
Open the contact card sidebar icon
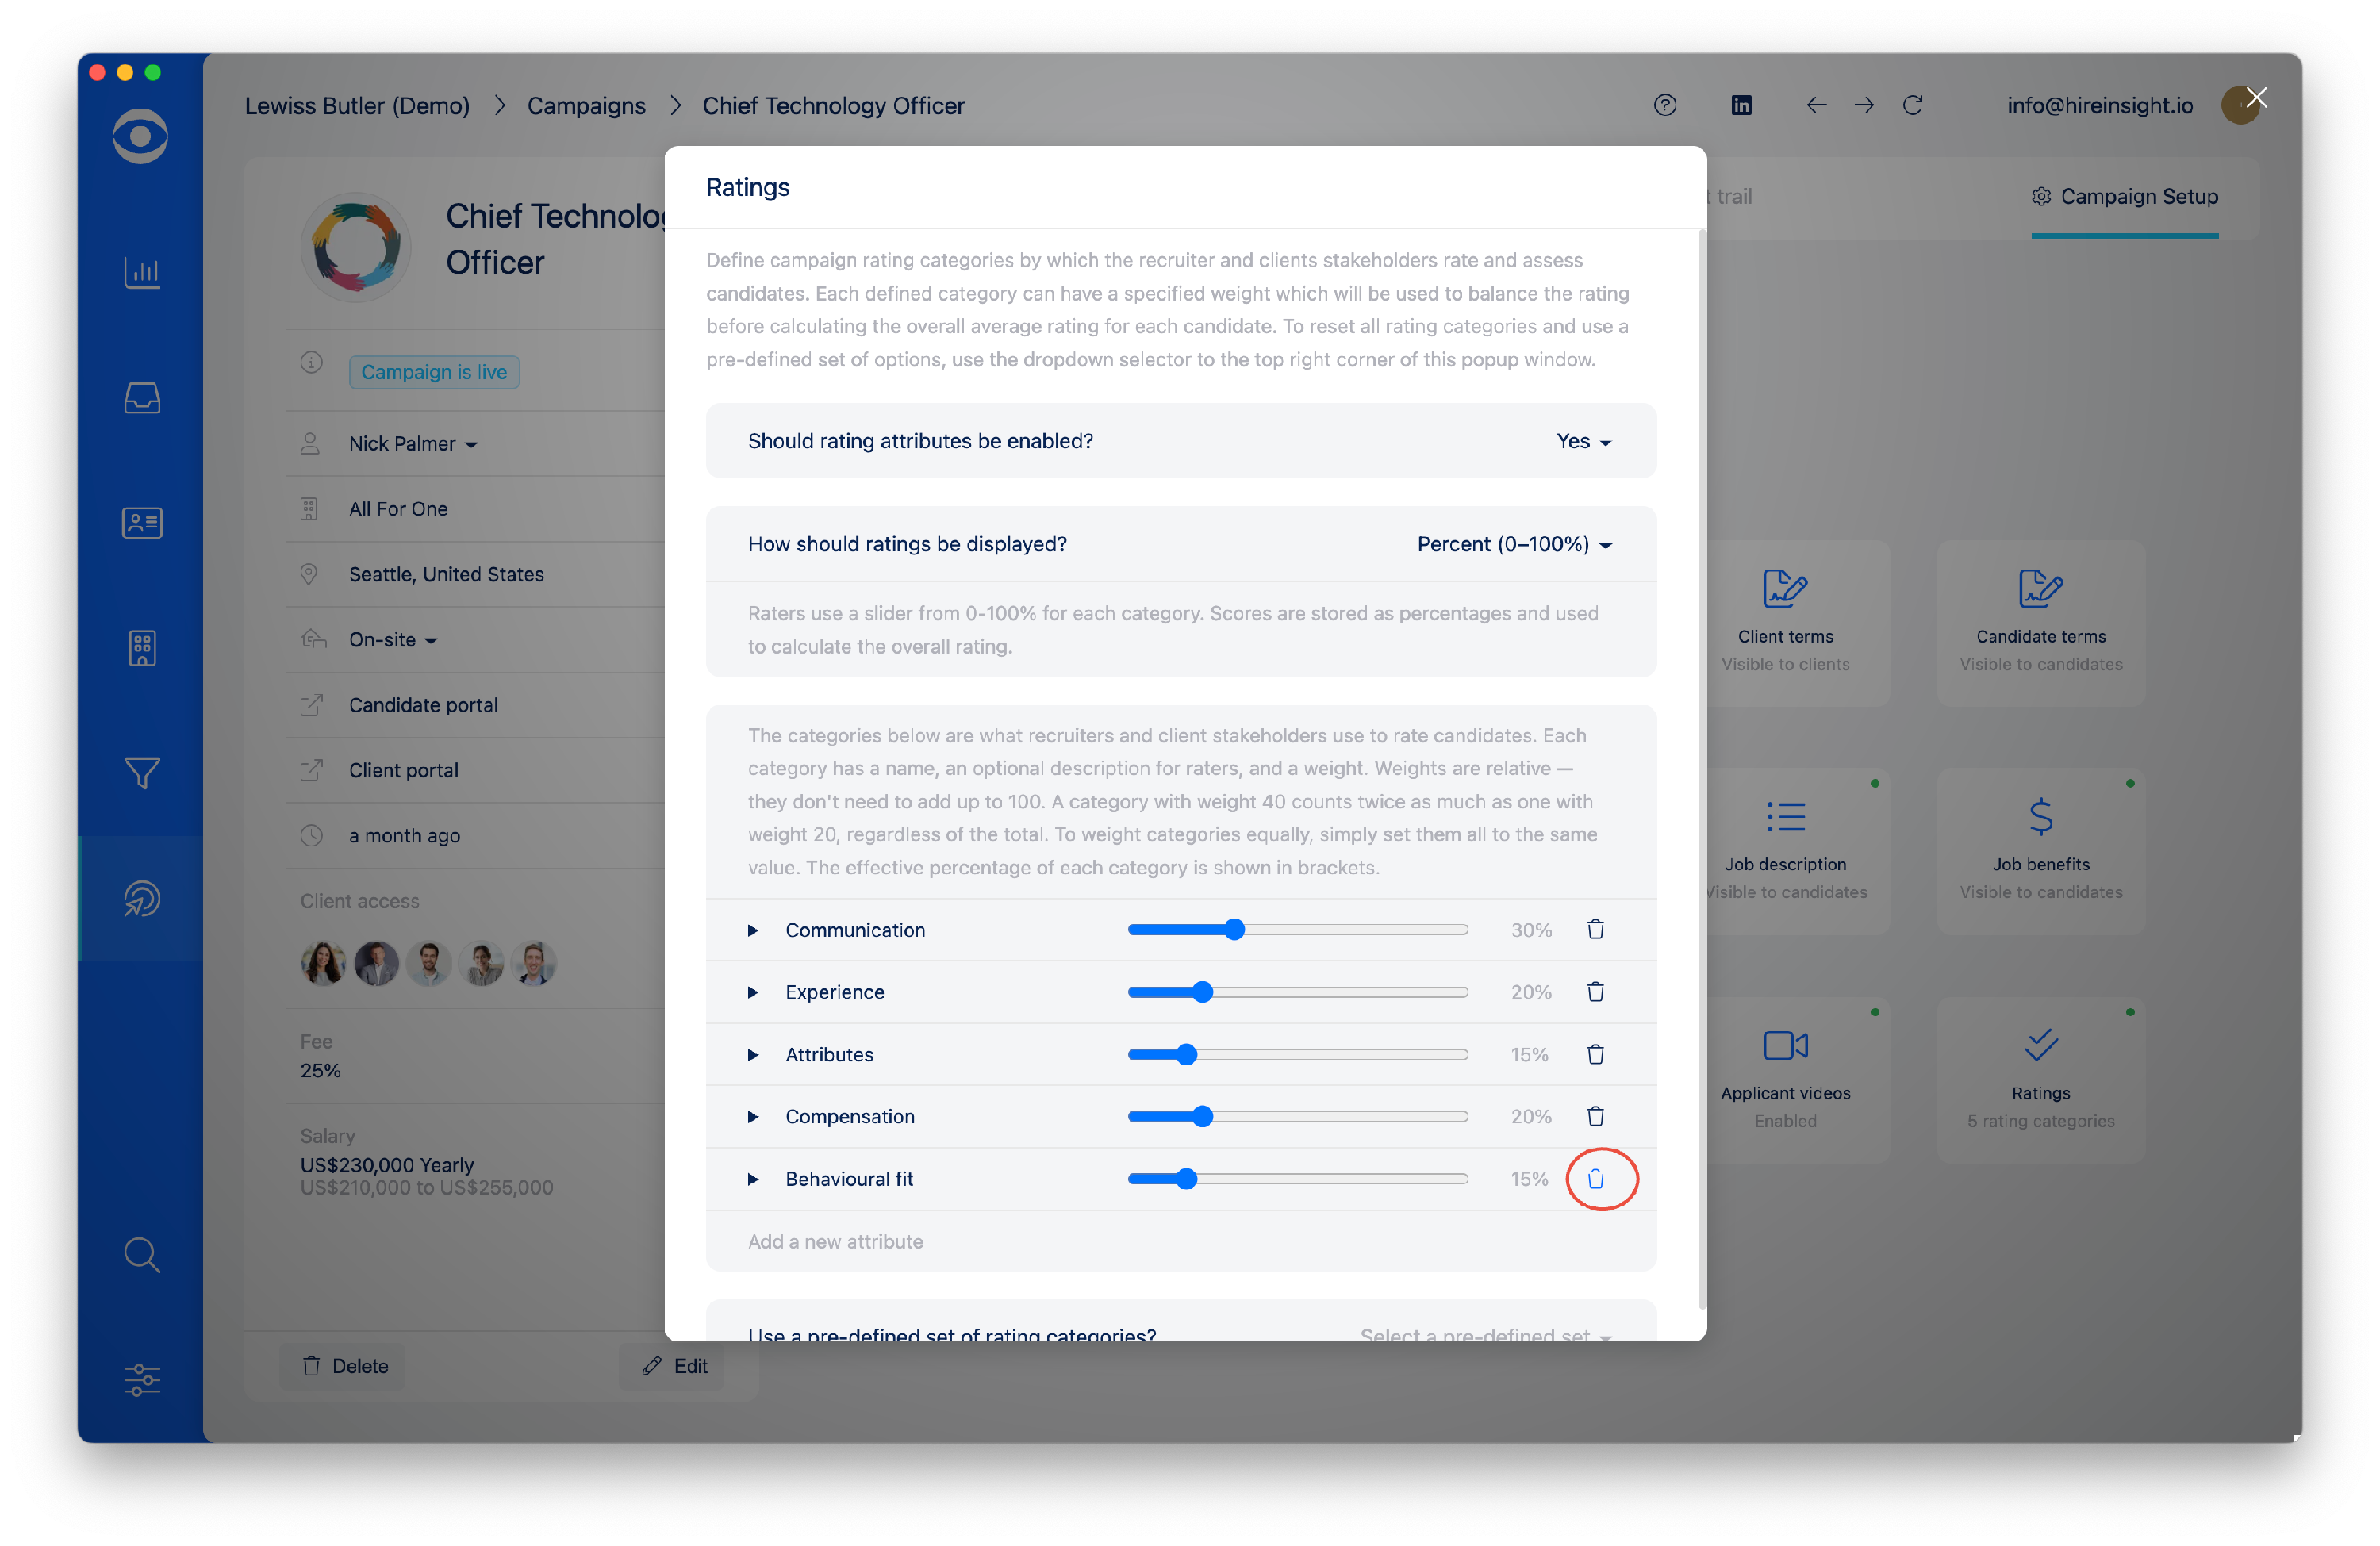coord(141,522)
